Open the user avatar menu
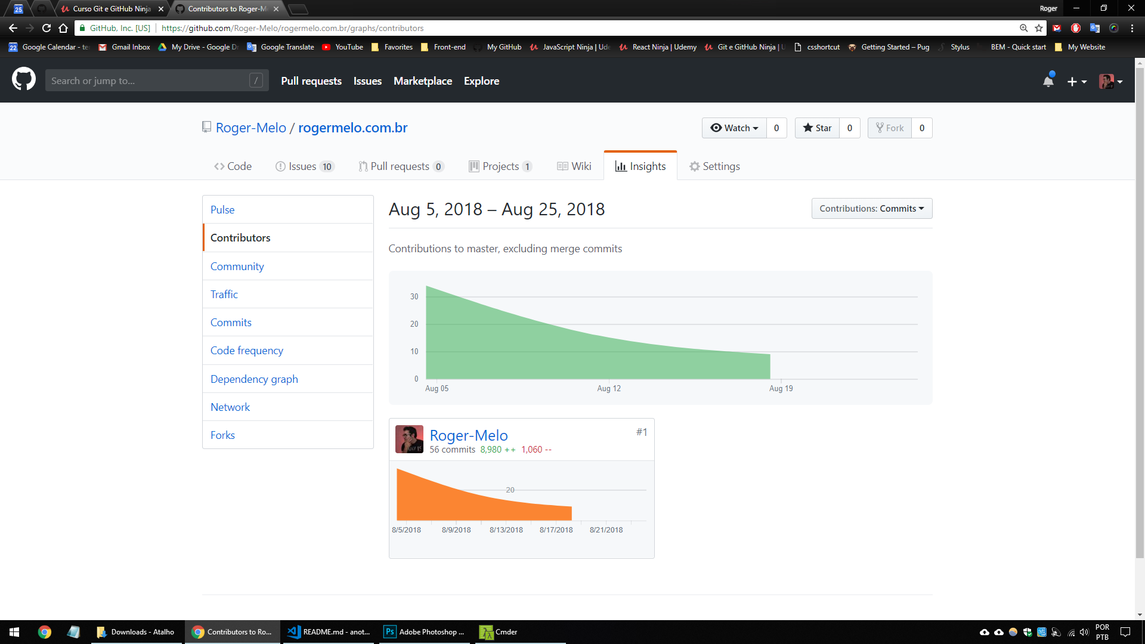 (1111, 82)
